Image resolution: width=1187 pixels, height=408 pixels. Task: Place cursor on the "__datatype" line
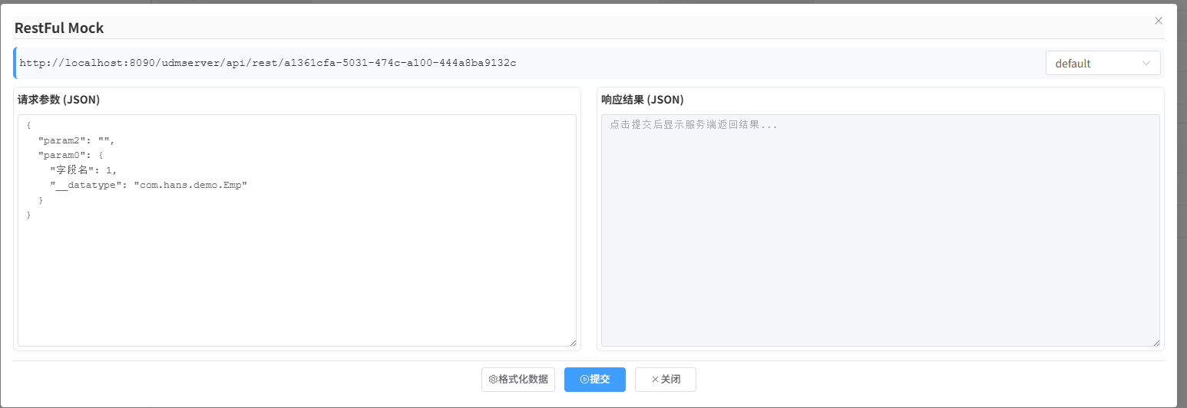click(148, 185)
